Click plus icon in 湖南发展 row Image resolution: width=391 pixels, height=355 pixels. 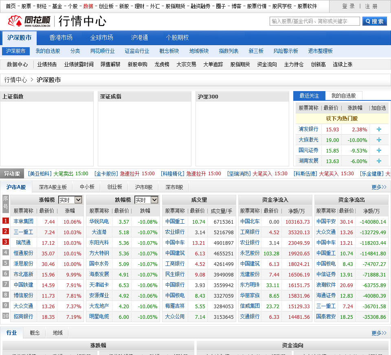tap(379, 161)
